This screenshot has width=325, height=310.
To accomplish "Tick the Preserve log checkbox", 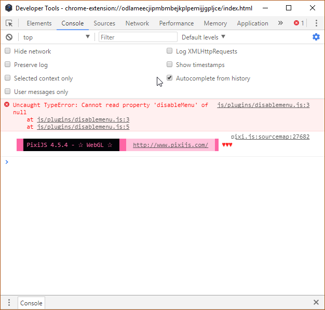I will [x=8, y=64].
